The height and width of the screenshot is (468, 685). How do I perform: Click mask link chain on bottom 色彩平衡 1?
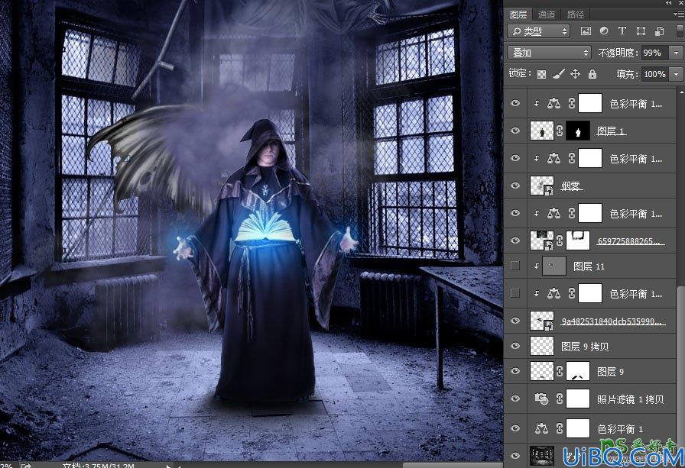point(560,428)
